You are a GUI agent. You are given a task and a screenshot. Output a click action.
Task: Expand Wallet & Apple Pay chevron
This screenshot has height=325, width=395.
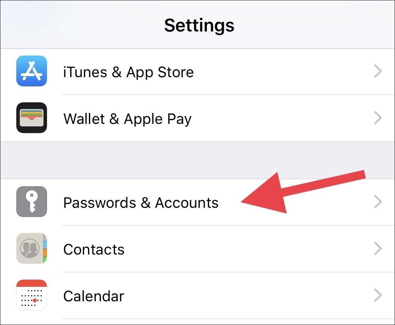click(x=378, y=118)
